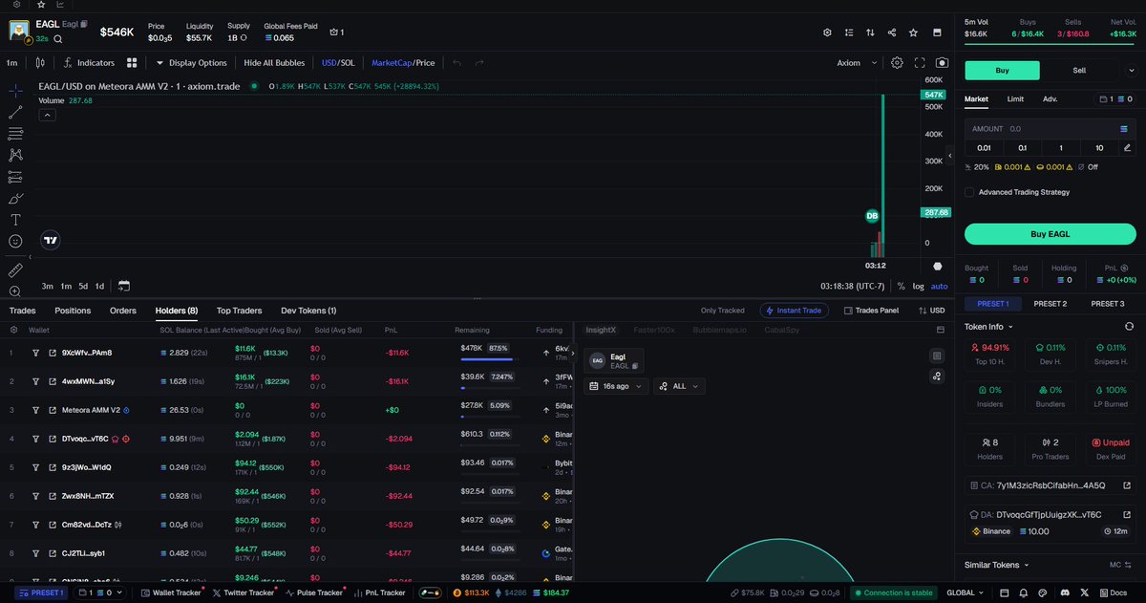Toggle MarketCap/Price chart mode
The width and height of the screenshot is (1146, 603).
(403, 63)
